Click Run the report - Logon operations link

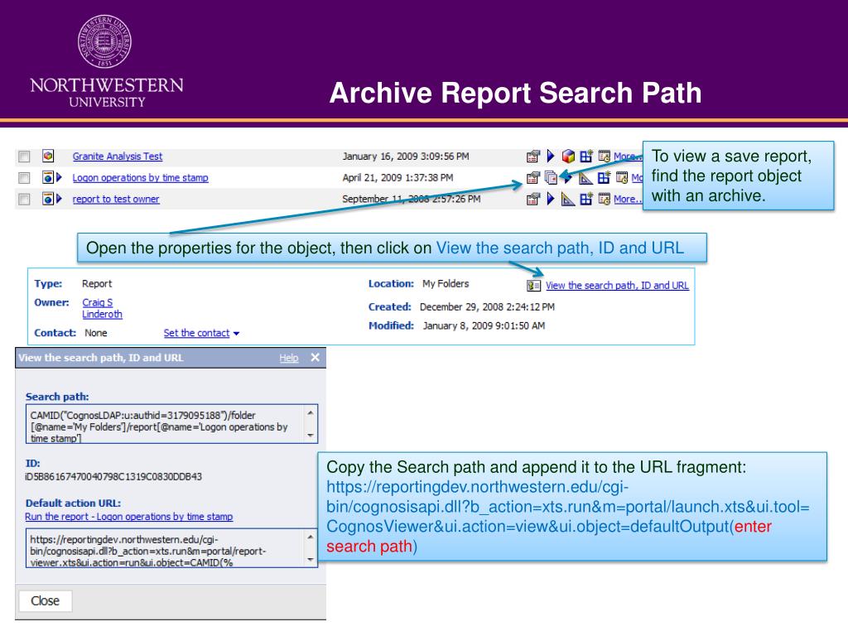coord(128,517)
